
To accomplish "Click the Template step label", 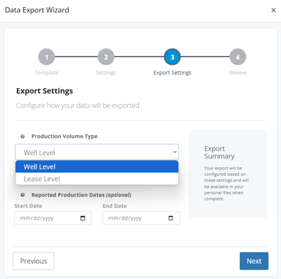I will tap(47, 73).
